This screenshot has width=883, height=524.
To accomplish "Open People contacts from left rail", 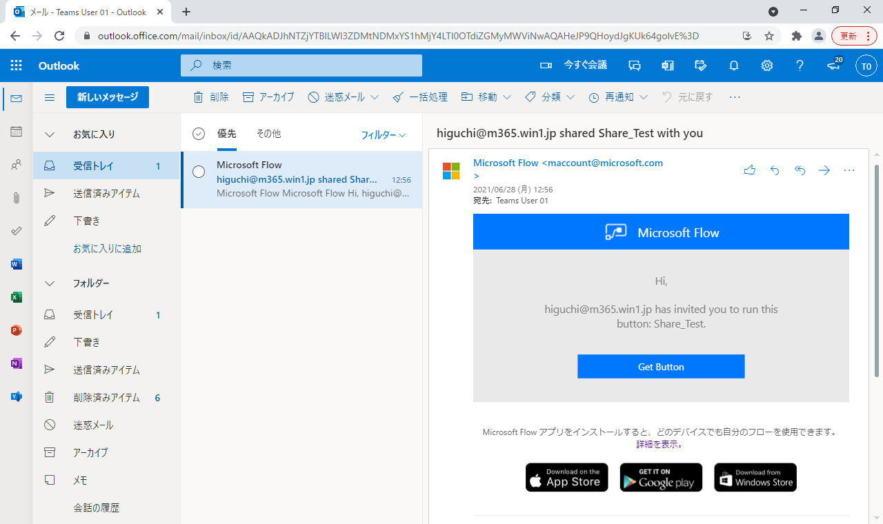I will [x=17, y=165].
